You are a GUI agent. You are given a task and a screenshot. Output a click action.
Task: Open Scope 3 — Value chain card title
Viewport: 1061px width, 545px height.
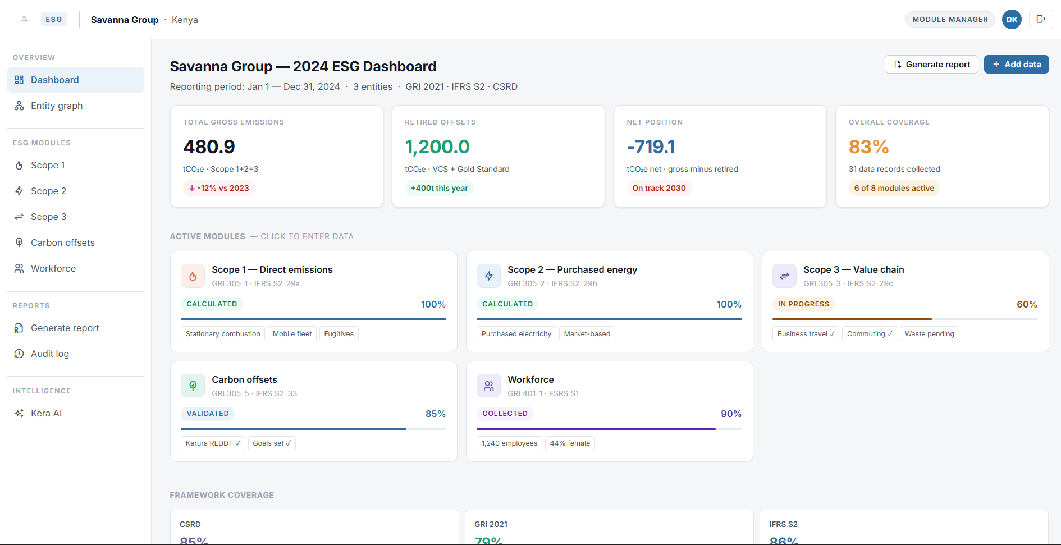(853, 269)
